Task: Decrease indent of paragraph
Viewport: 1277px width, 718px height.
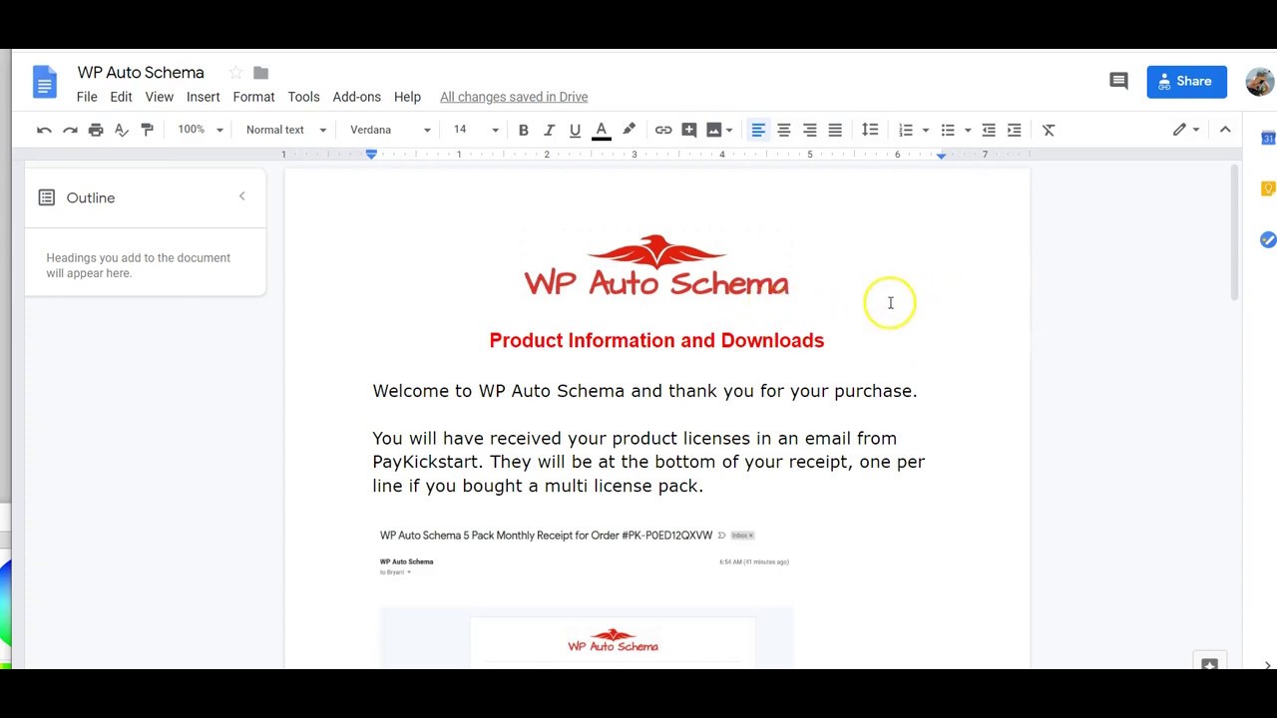Action: tap(989, 130)
